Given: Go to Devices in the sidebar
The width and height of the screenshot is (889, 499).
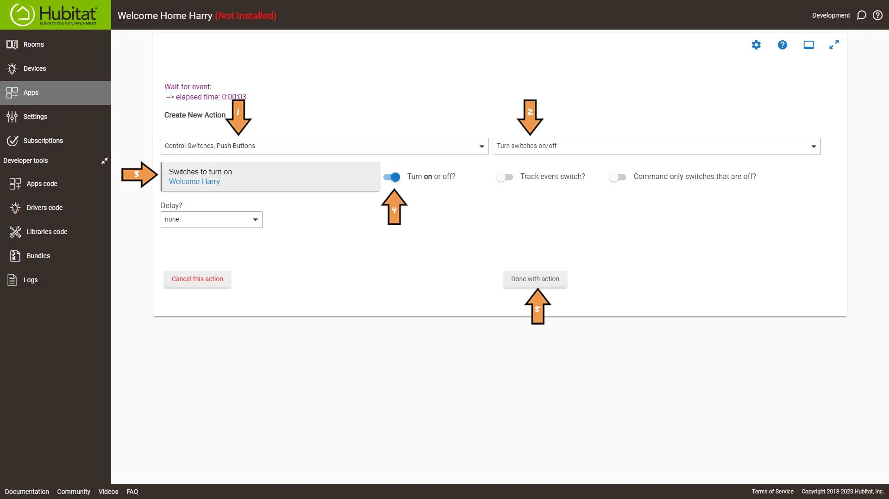Looking at the screenshot, I should pos(35,68).
